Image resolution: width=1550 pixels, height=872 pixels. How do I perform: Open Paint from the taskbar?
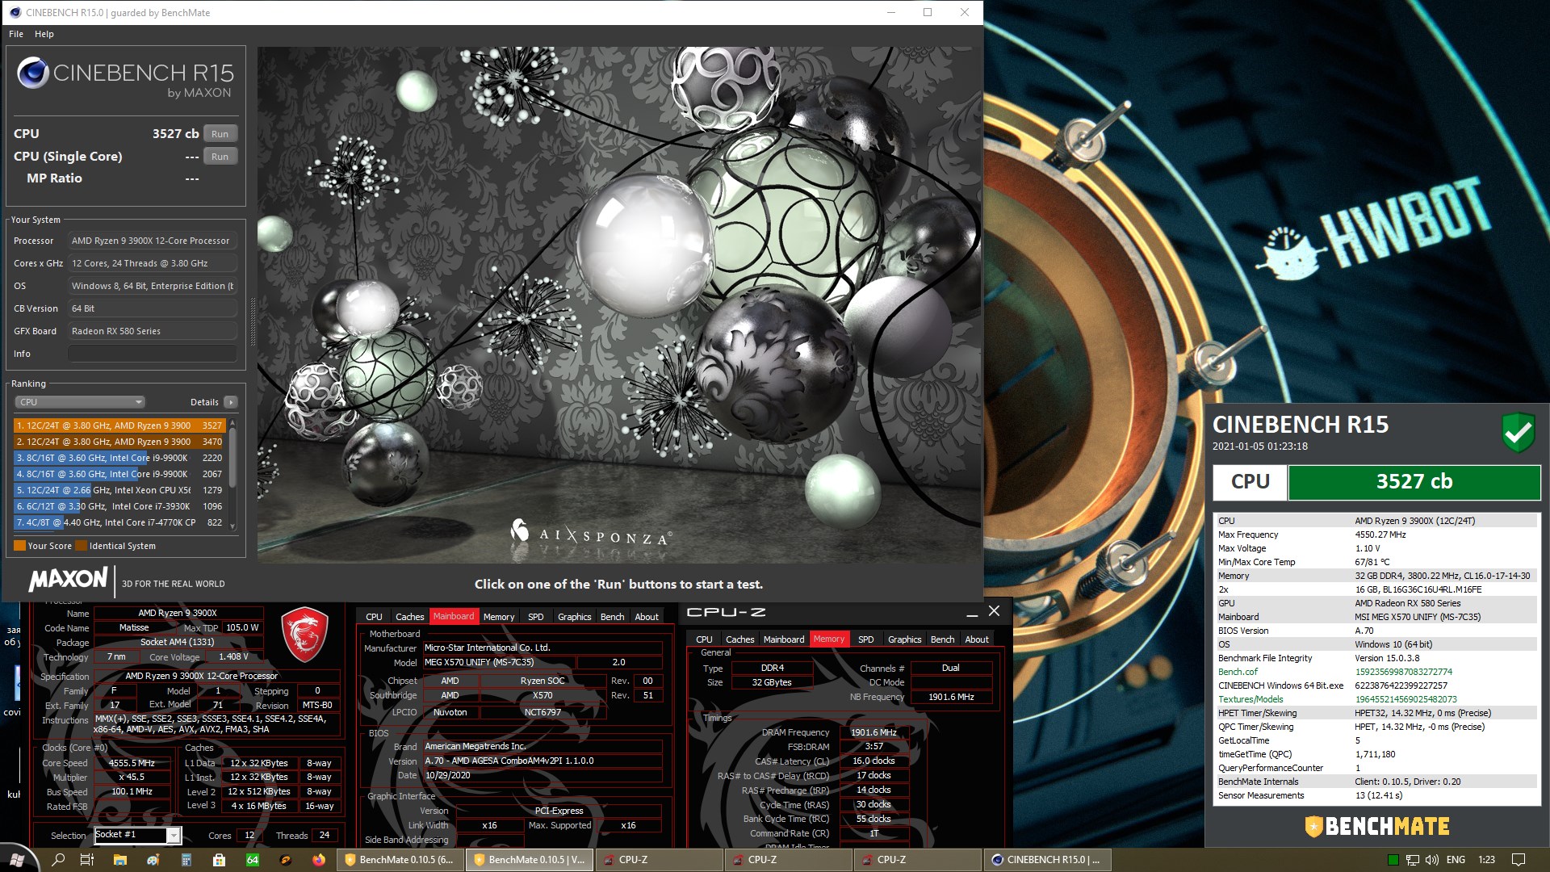coord(153,860)
